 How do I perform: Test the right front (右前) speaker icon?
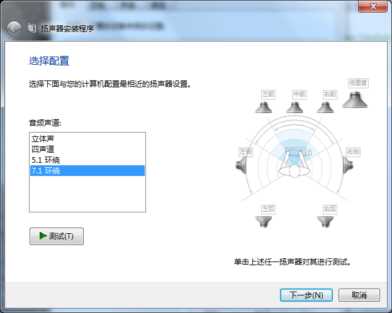click(x=325, y=107)
